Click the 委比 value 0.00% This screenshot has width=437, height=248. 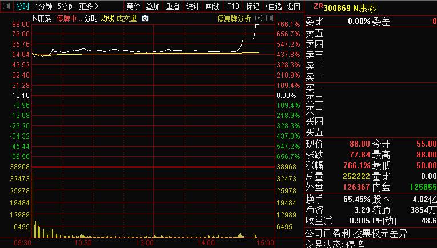pyautogui.click(x=359, y=21)
